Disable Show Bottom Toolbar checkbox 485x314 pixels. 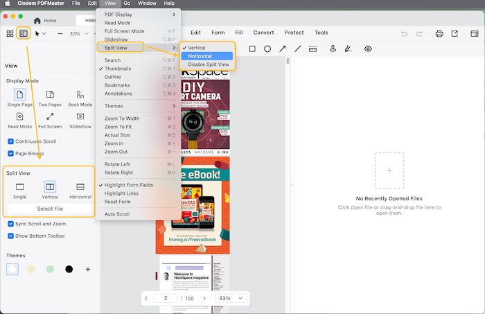[x=10, y=236]
